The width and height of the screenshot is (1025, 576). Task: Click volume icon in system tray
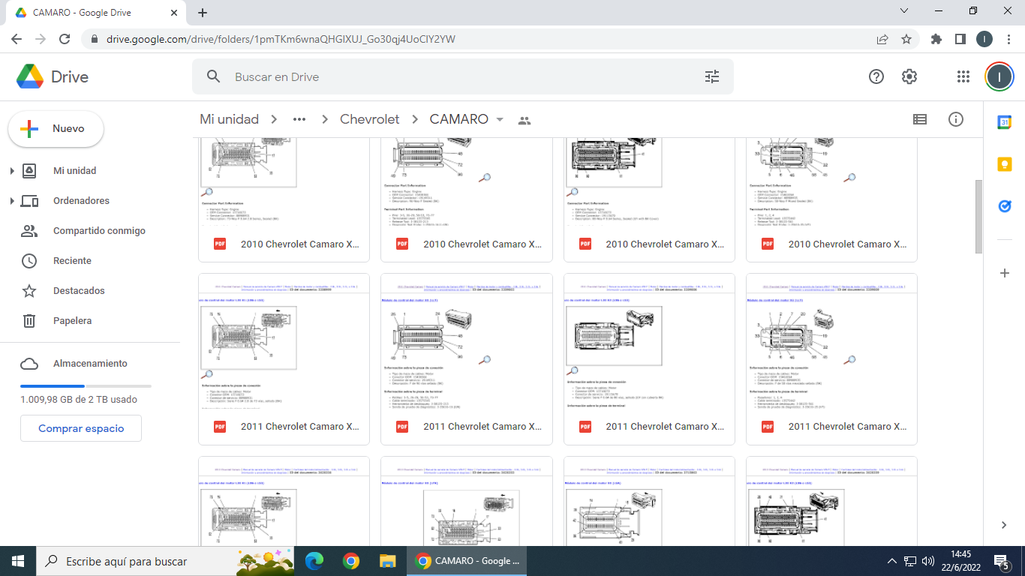[928, 561]
